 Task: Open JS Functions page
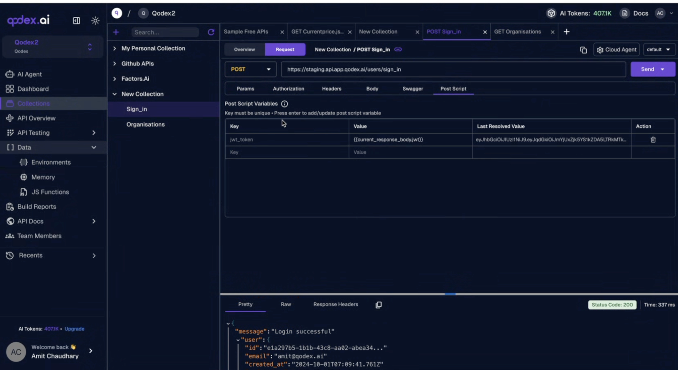[50, 192]
